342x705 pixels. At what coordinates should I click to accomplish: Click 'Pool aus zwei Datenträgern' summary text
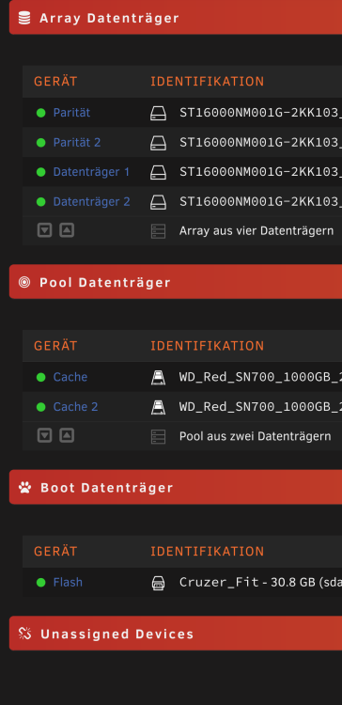tap(256, 436)
